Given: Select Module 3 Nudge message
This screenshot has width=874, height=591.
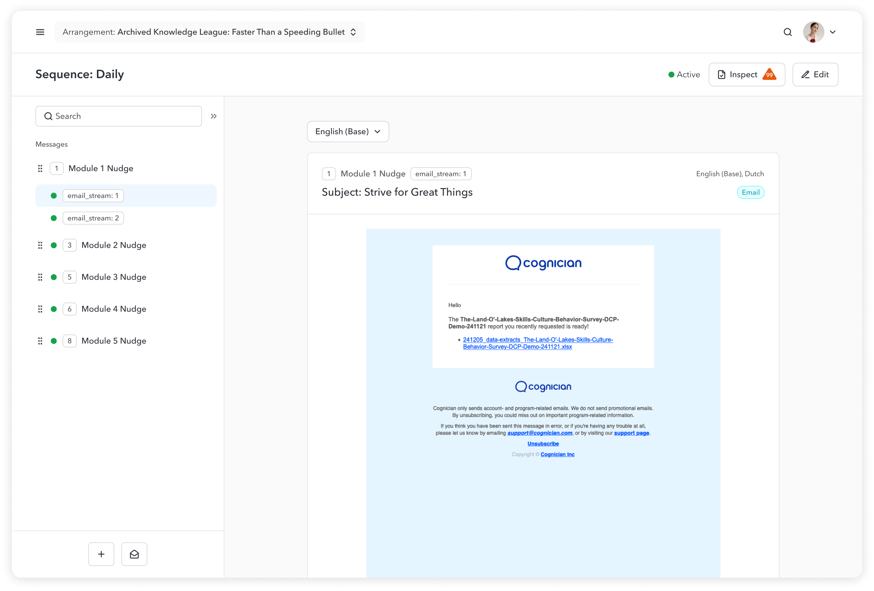Looking at the screenshot, I should point(114,277).
